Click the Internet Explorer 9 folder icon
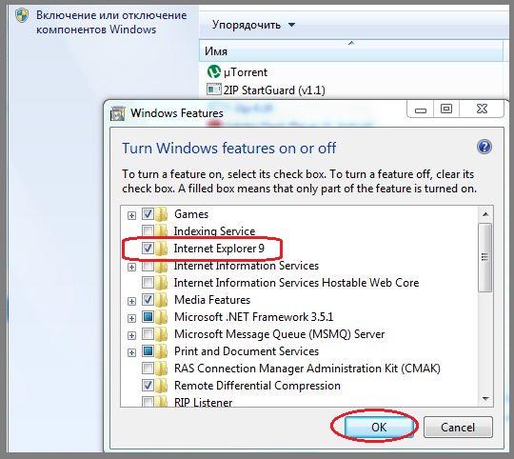 (x=161, y=249)
